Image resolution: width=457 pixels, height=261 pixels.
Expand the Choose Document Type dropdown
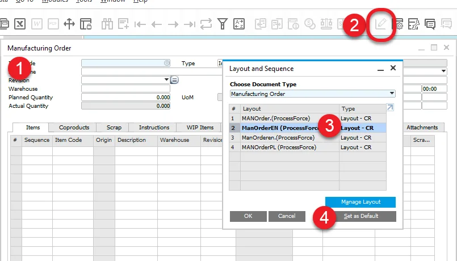point(392,94)
